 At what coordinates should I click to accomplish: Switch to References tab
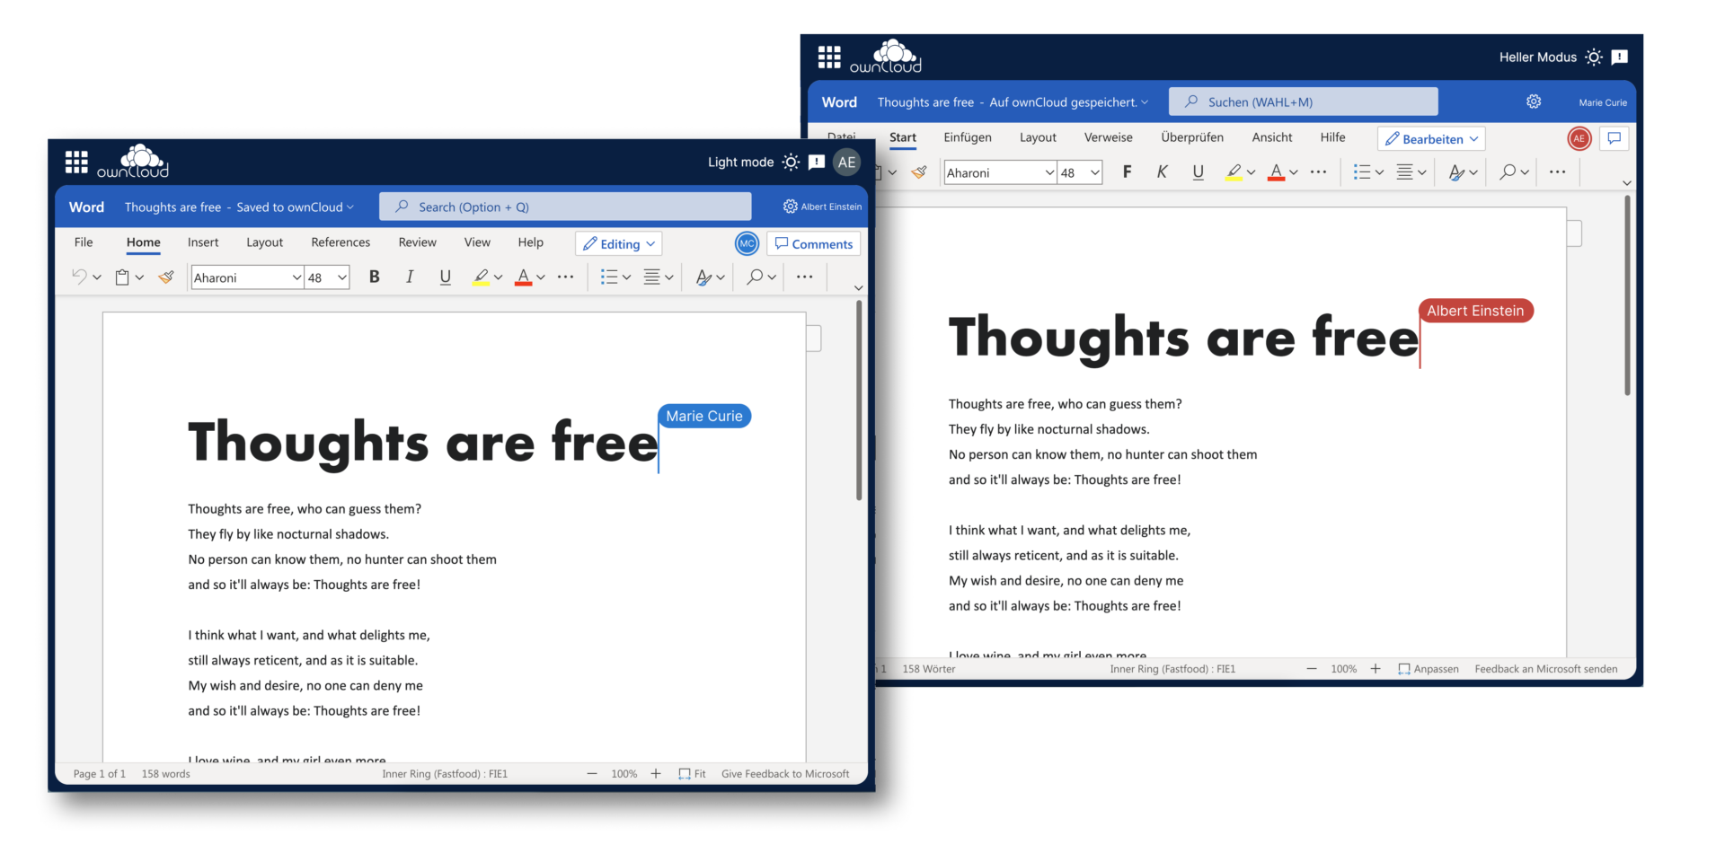[341, 242]
